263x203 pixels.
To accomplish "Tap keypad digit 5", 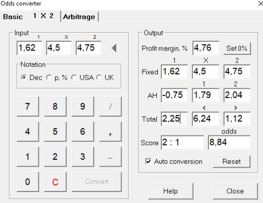I will click(x=55, y=131).
